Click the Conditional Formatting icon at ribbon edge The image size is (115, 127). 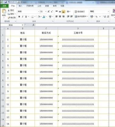click(x=113, y=11)
